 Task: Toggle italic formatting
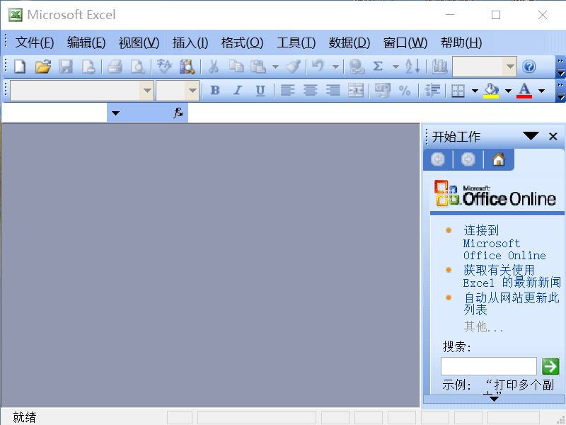[x=237, y=91]
